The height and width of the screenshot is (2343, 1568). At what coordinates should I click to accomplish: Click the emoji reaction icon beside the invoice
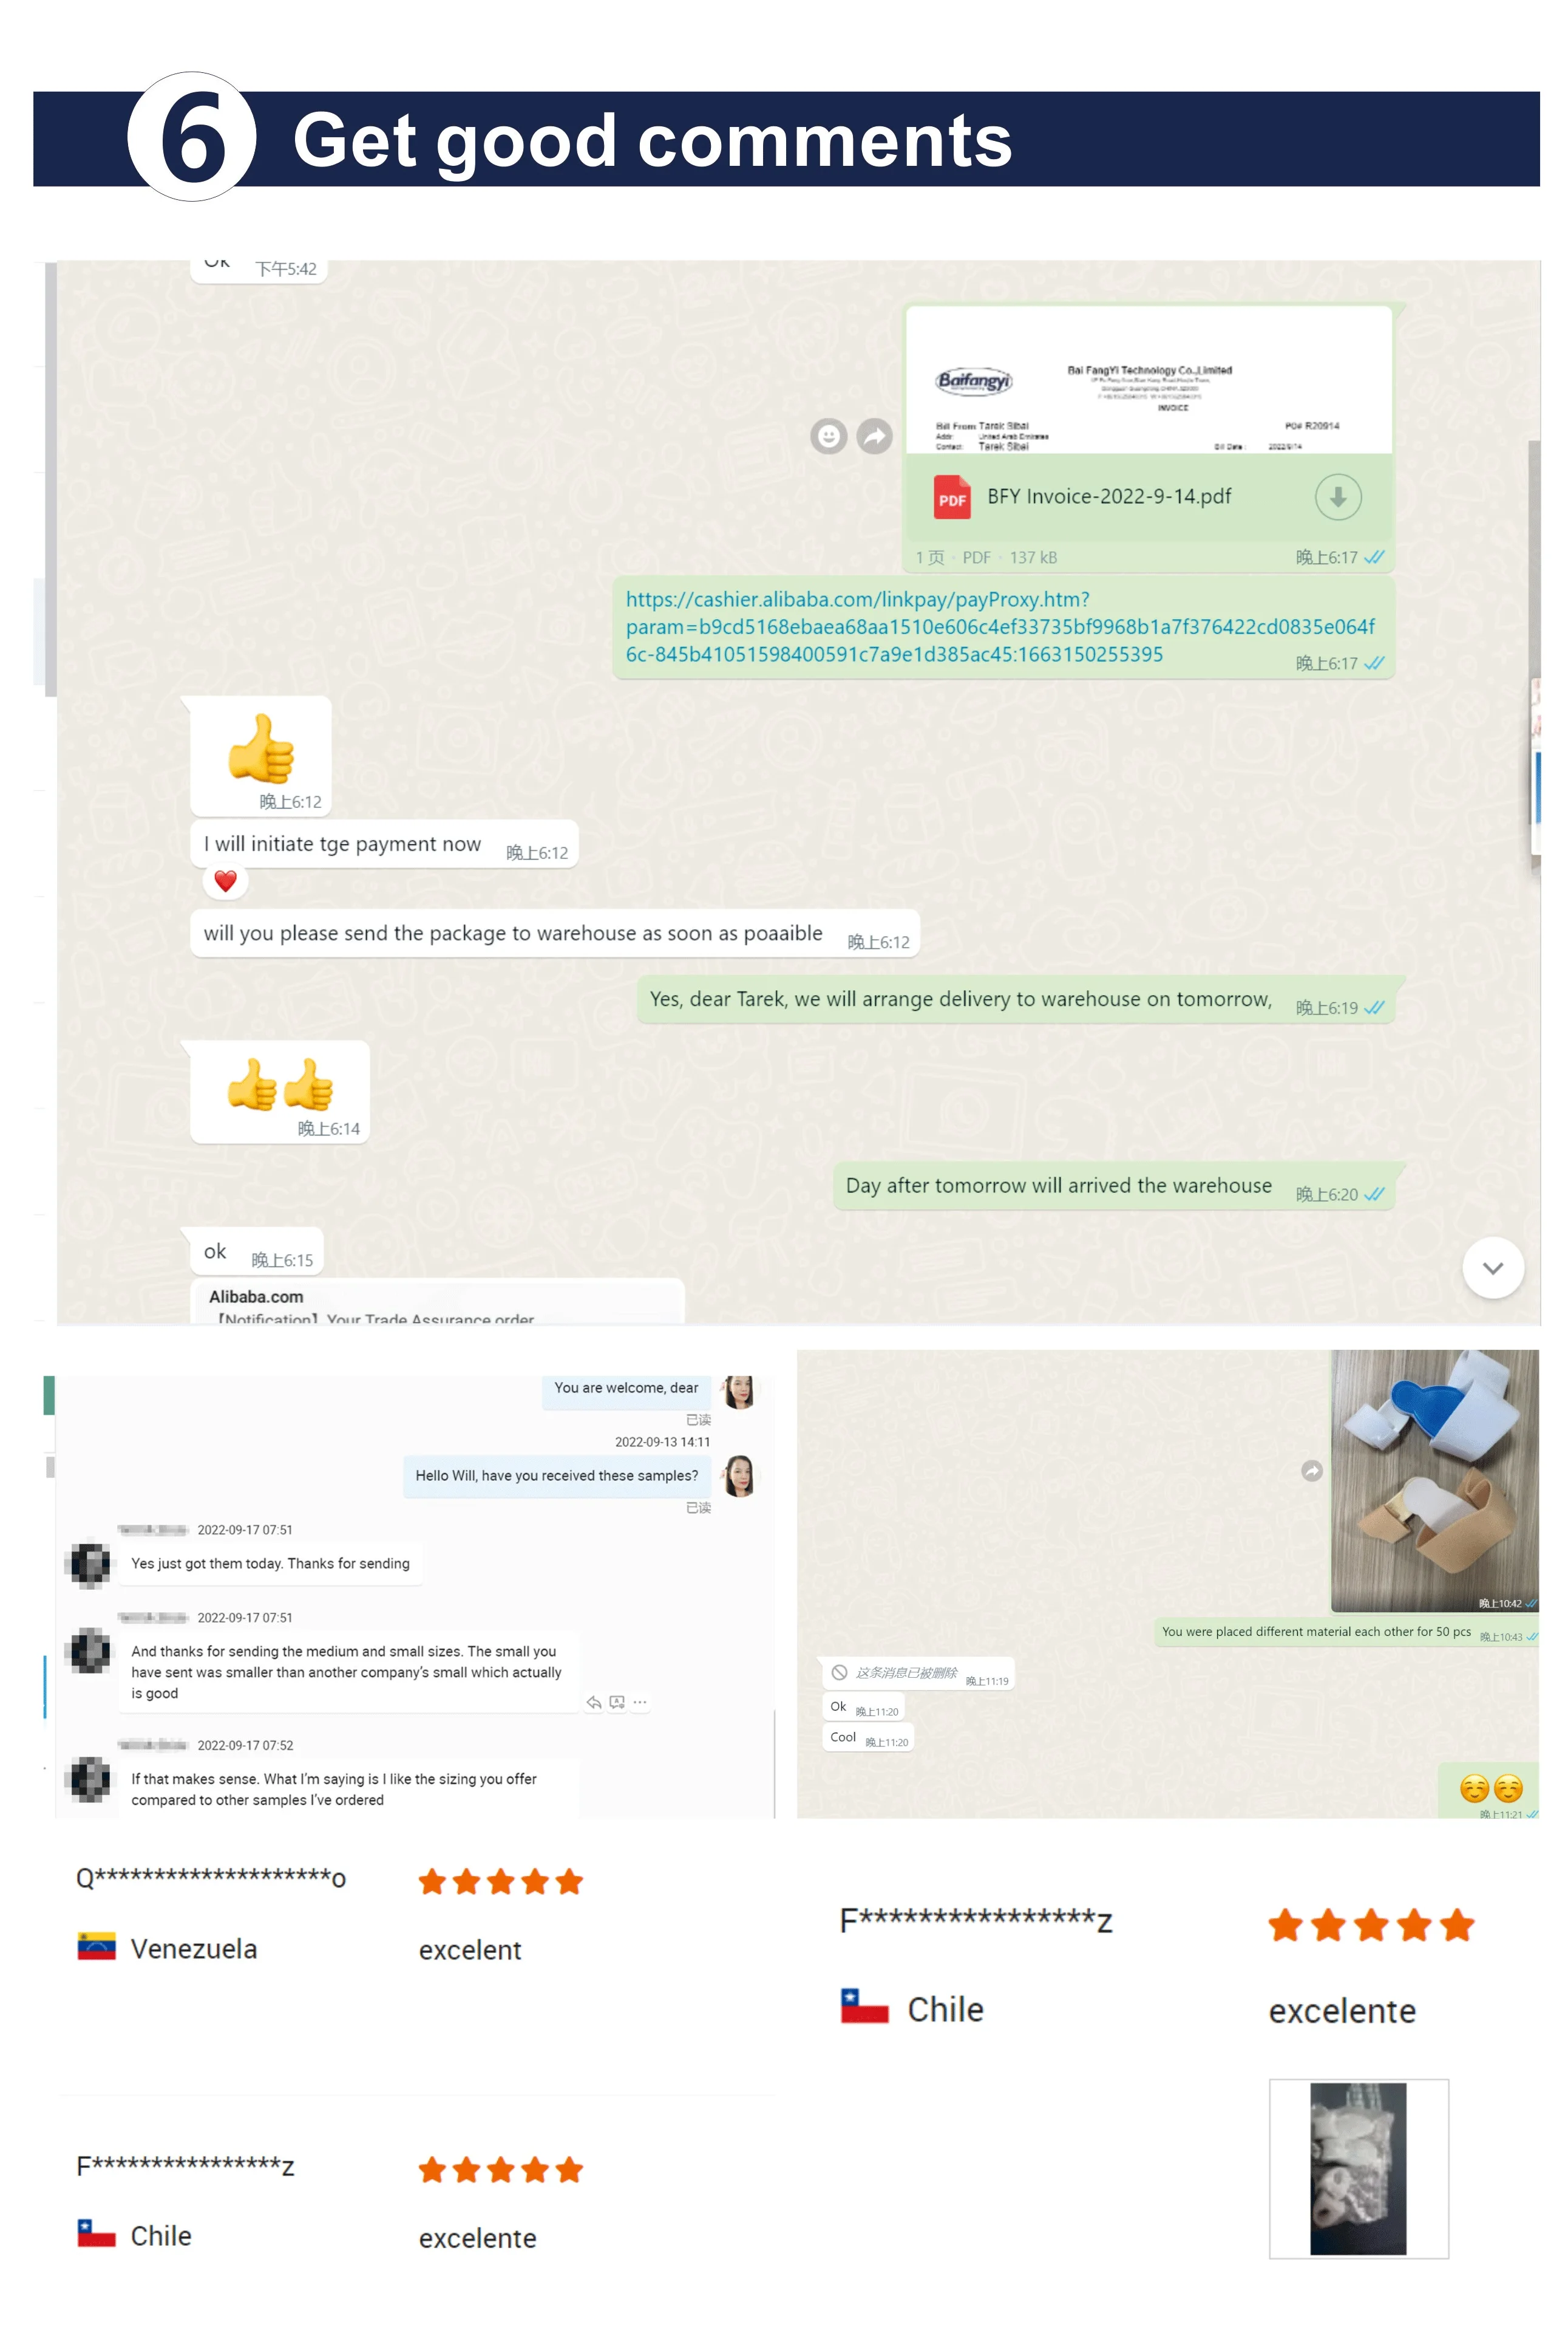tap(828, 436)
